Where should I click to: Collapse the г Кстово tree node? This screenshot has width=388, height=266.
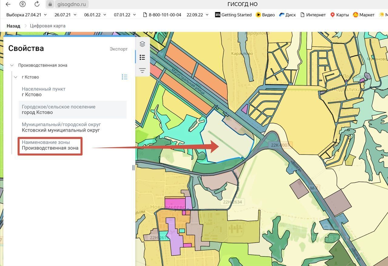click(16, 77)
